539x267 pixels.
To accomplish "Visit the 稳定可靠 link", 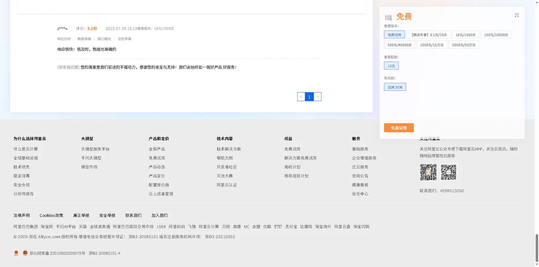I will tap(22, 176).
